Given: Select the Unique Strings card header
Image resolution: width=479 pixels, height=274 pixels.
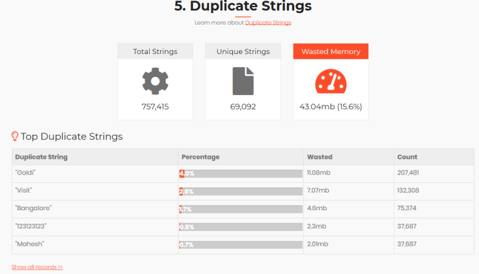Looking at the screenshot, I should click(243, 51).
